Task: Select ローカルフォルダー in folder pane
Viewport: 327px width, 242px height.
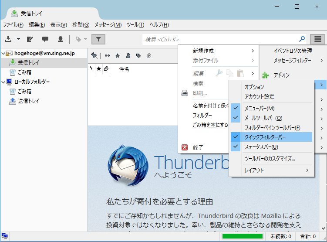Action: 32,82
